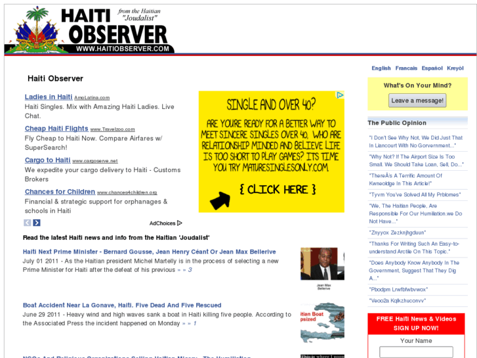Open opinion about Terrific Amount Of Knowledge
The image size is (477, 358).
pos(405,179)
